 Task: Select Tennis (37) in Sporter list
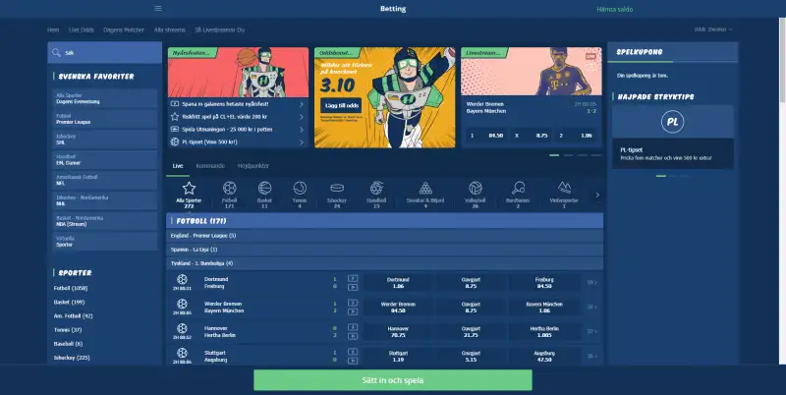tap(68, 330)
